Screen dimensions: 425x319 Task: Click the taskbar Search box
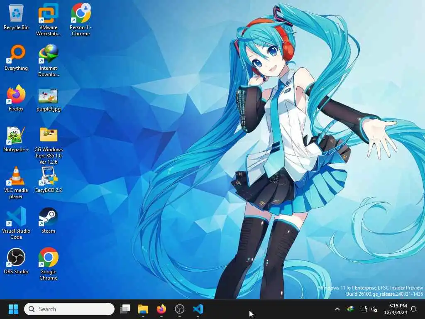(69, 309)
